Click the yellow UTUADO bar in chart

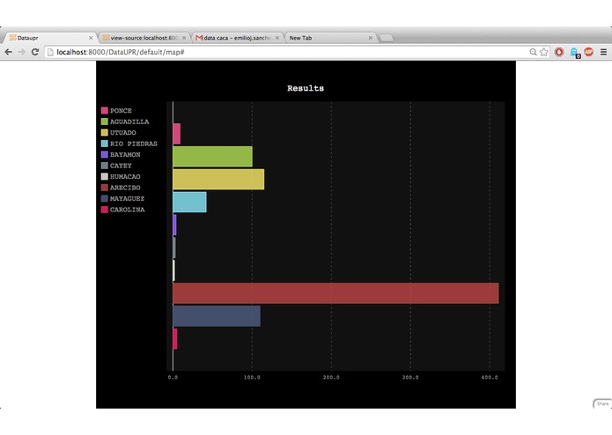[x=218, y=180]
